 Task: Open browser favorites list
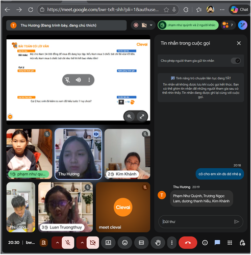[x=199, y=10]
